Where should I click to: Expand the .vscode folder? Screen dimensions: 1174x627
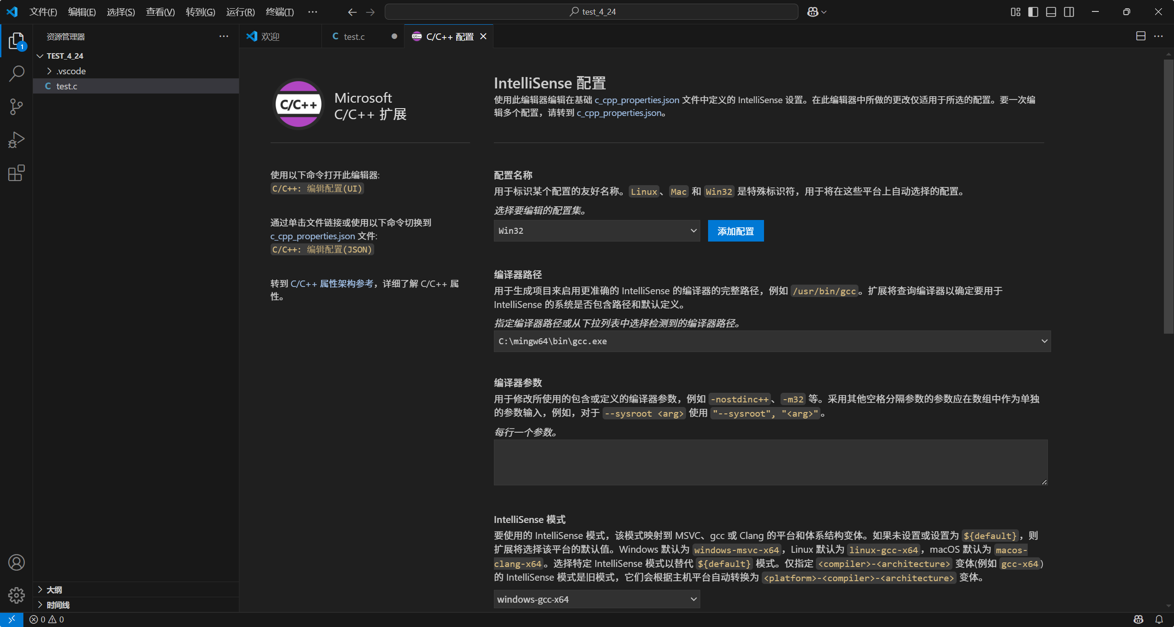click(x=71, y=71)
